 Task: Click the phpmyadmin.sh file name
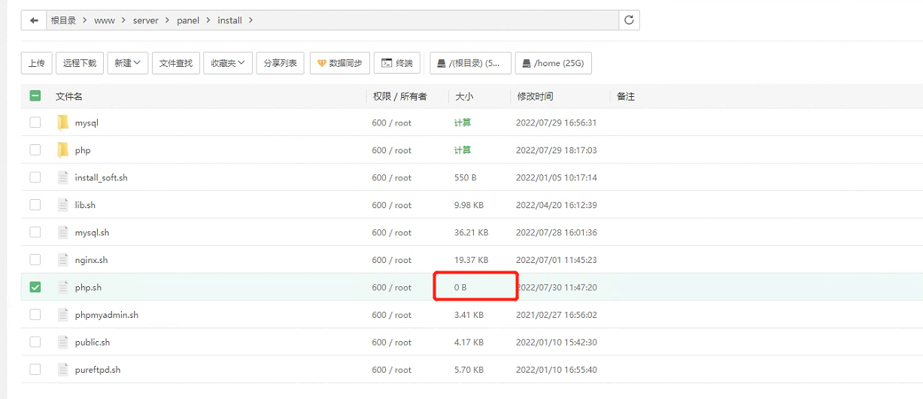pyautogui.click(x=107, y=315)
